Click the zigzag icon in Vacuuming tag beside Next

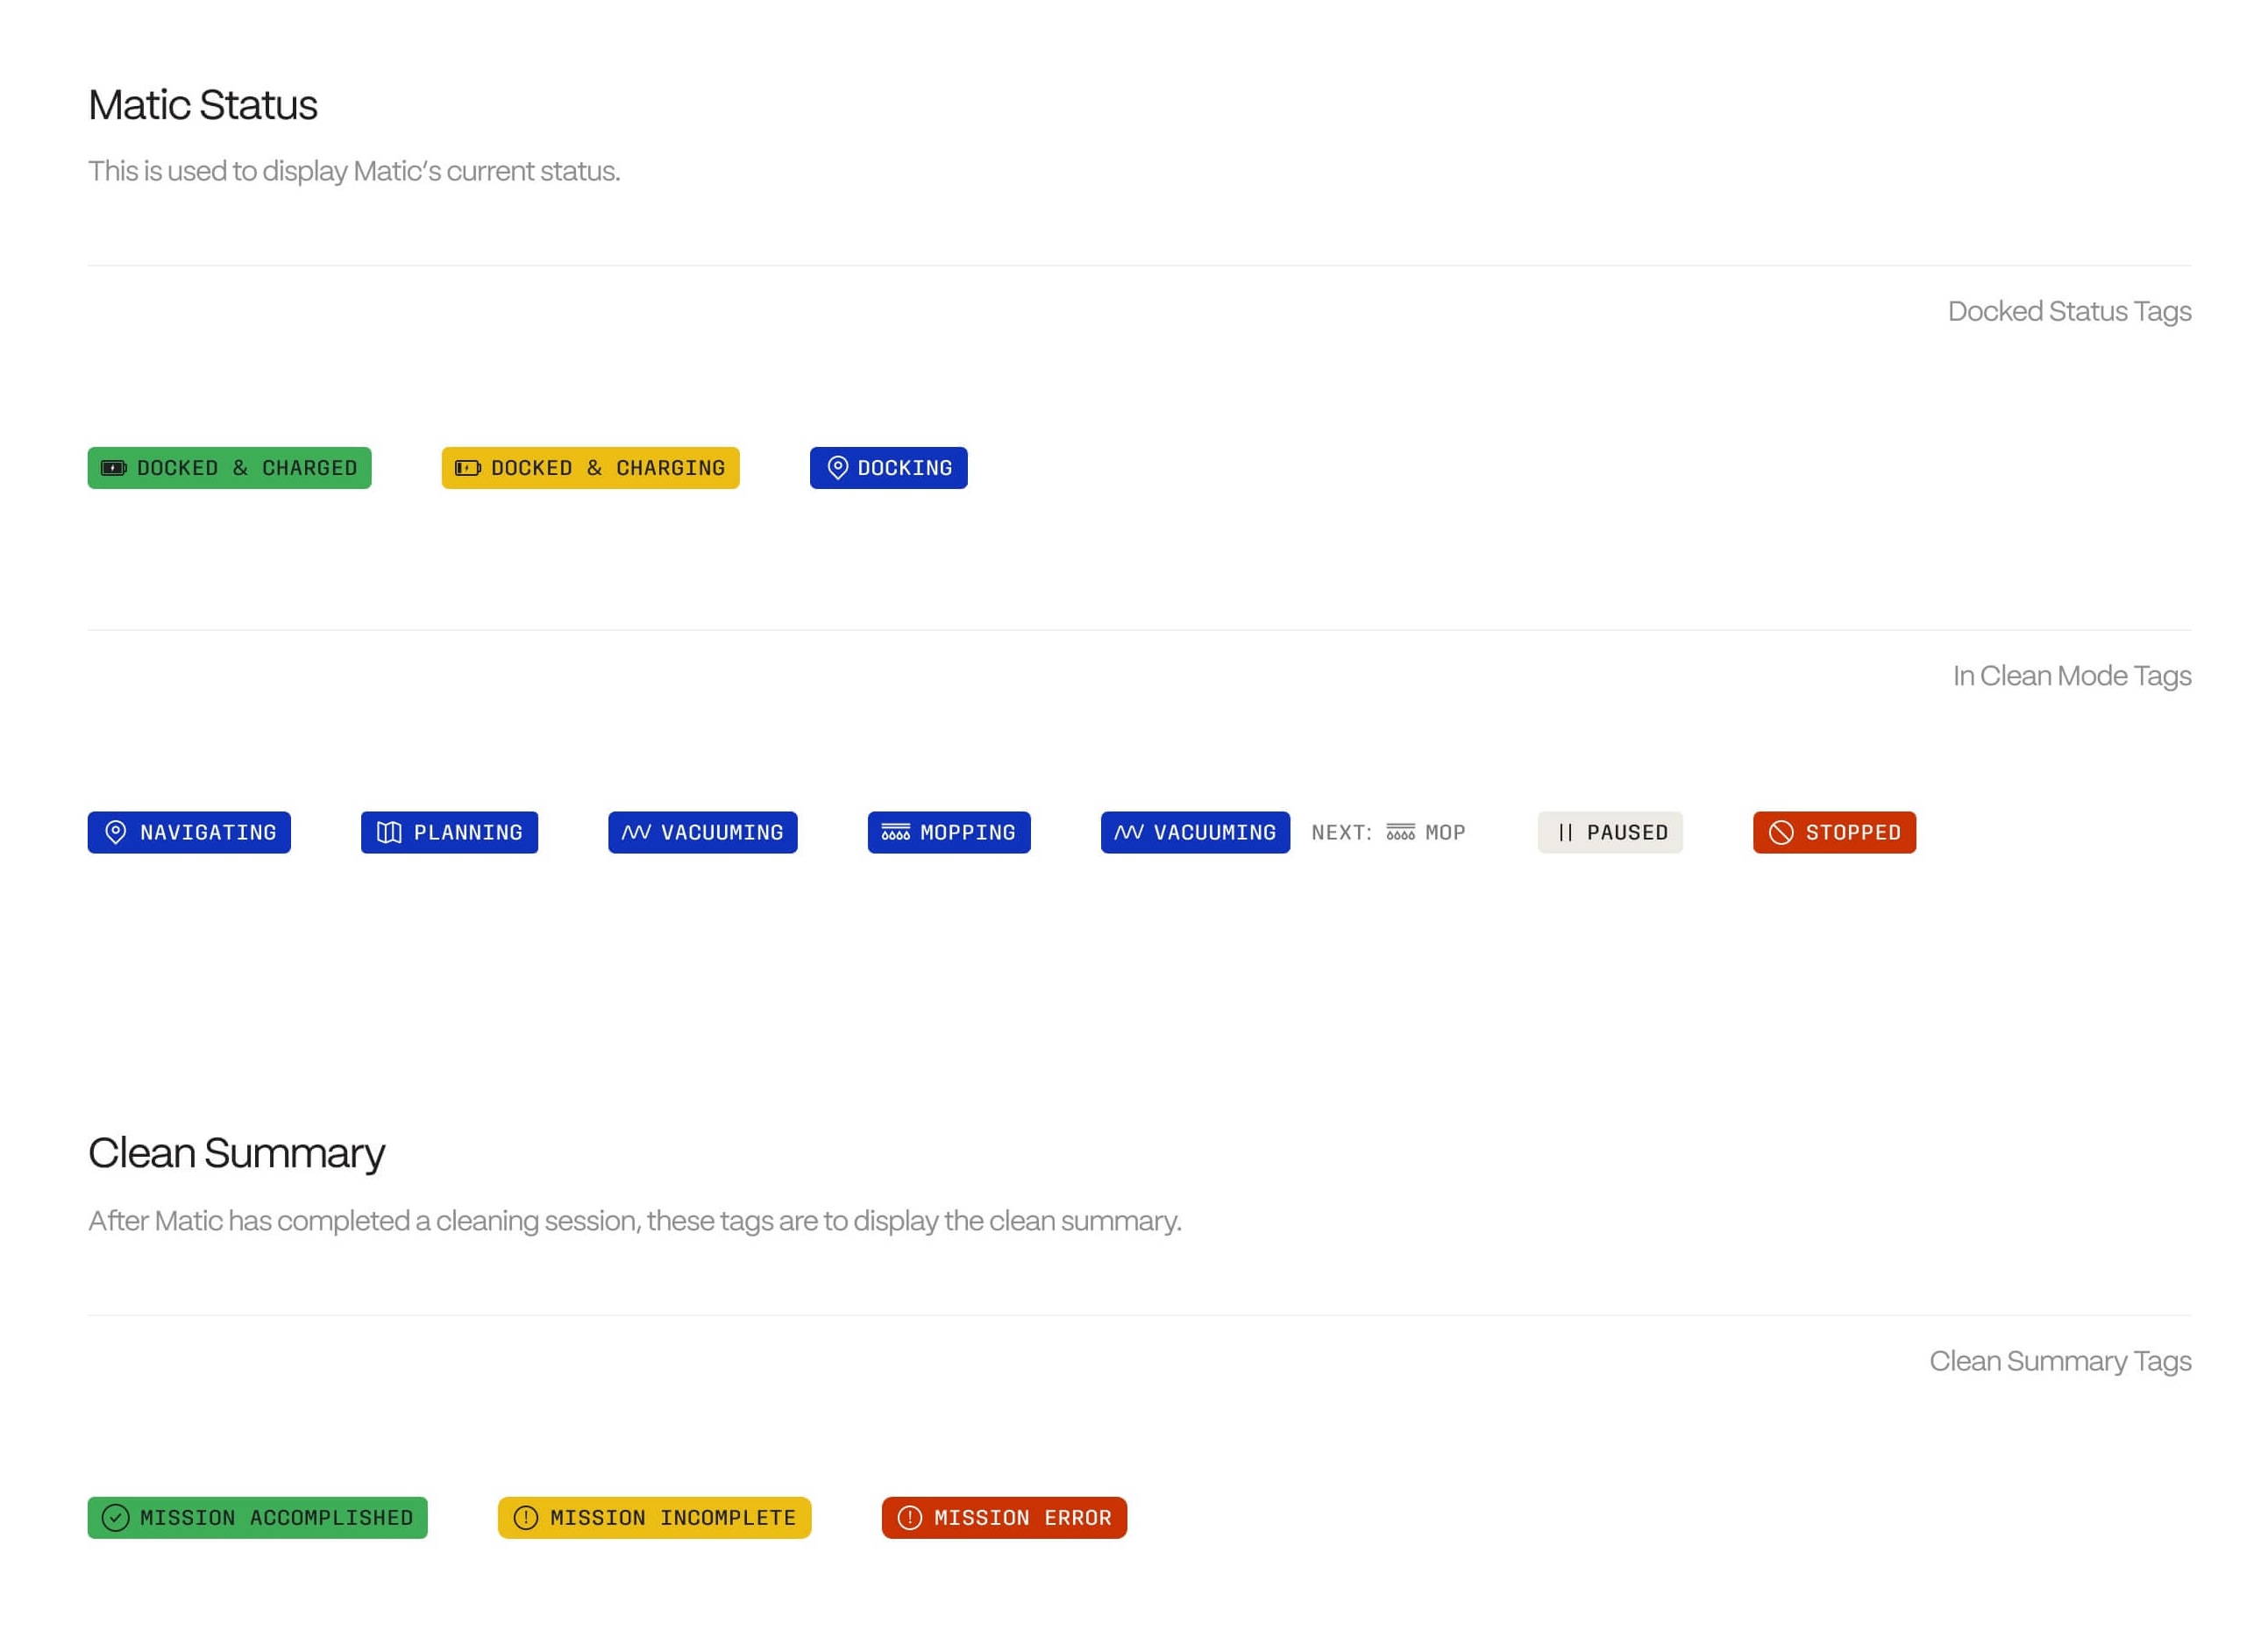click(x=1129, y=833)
